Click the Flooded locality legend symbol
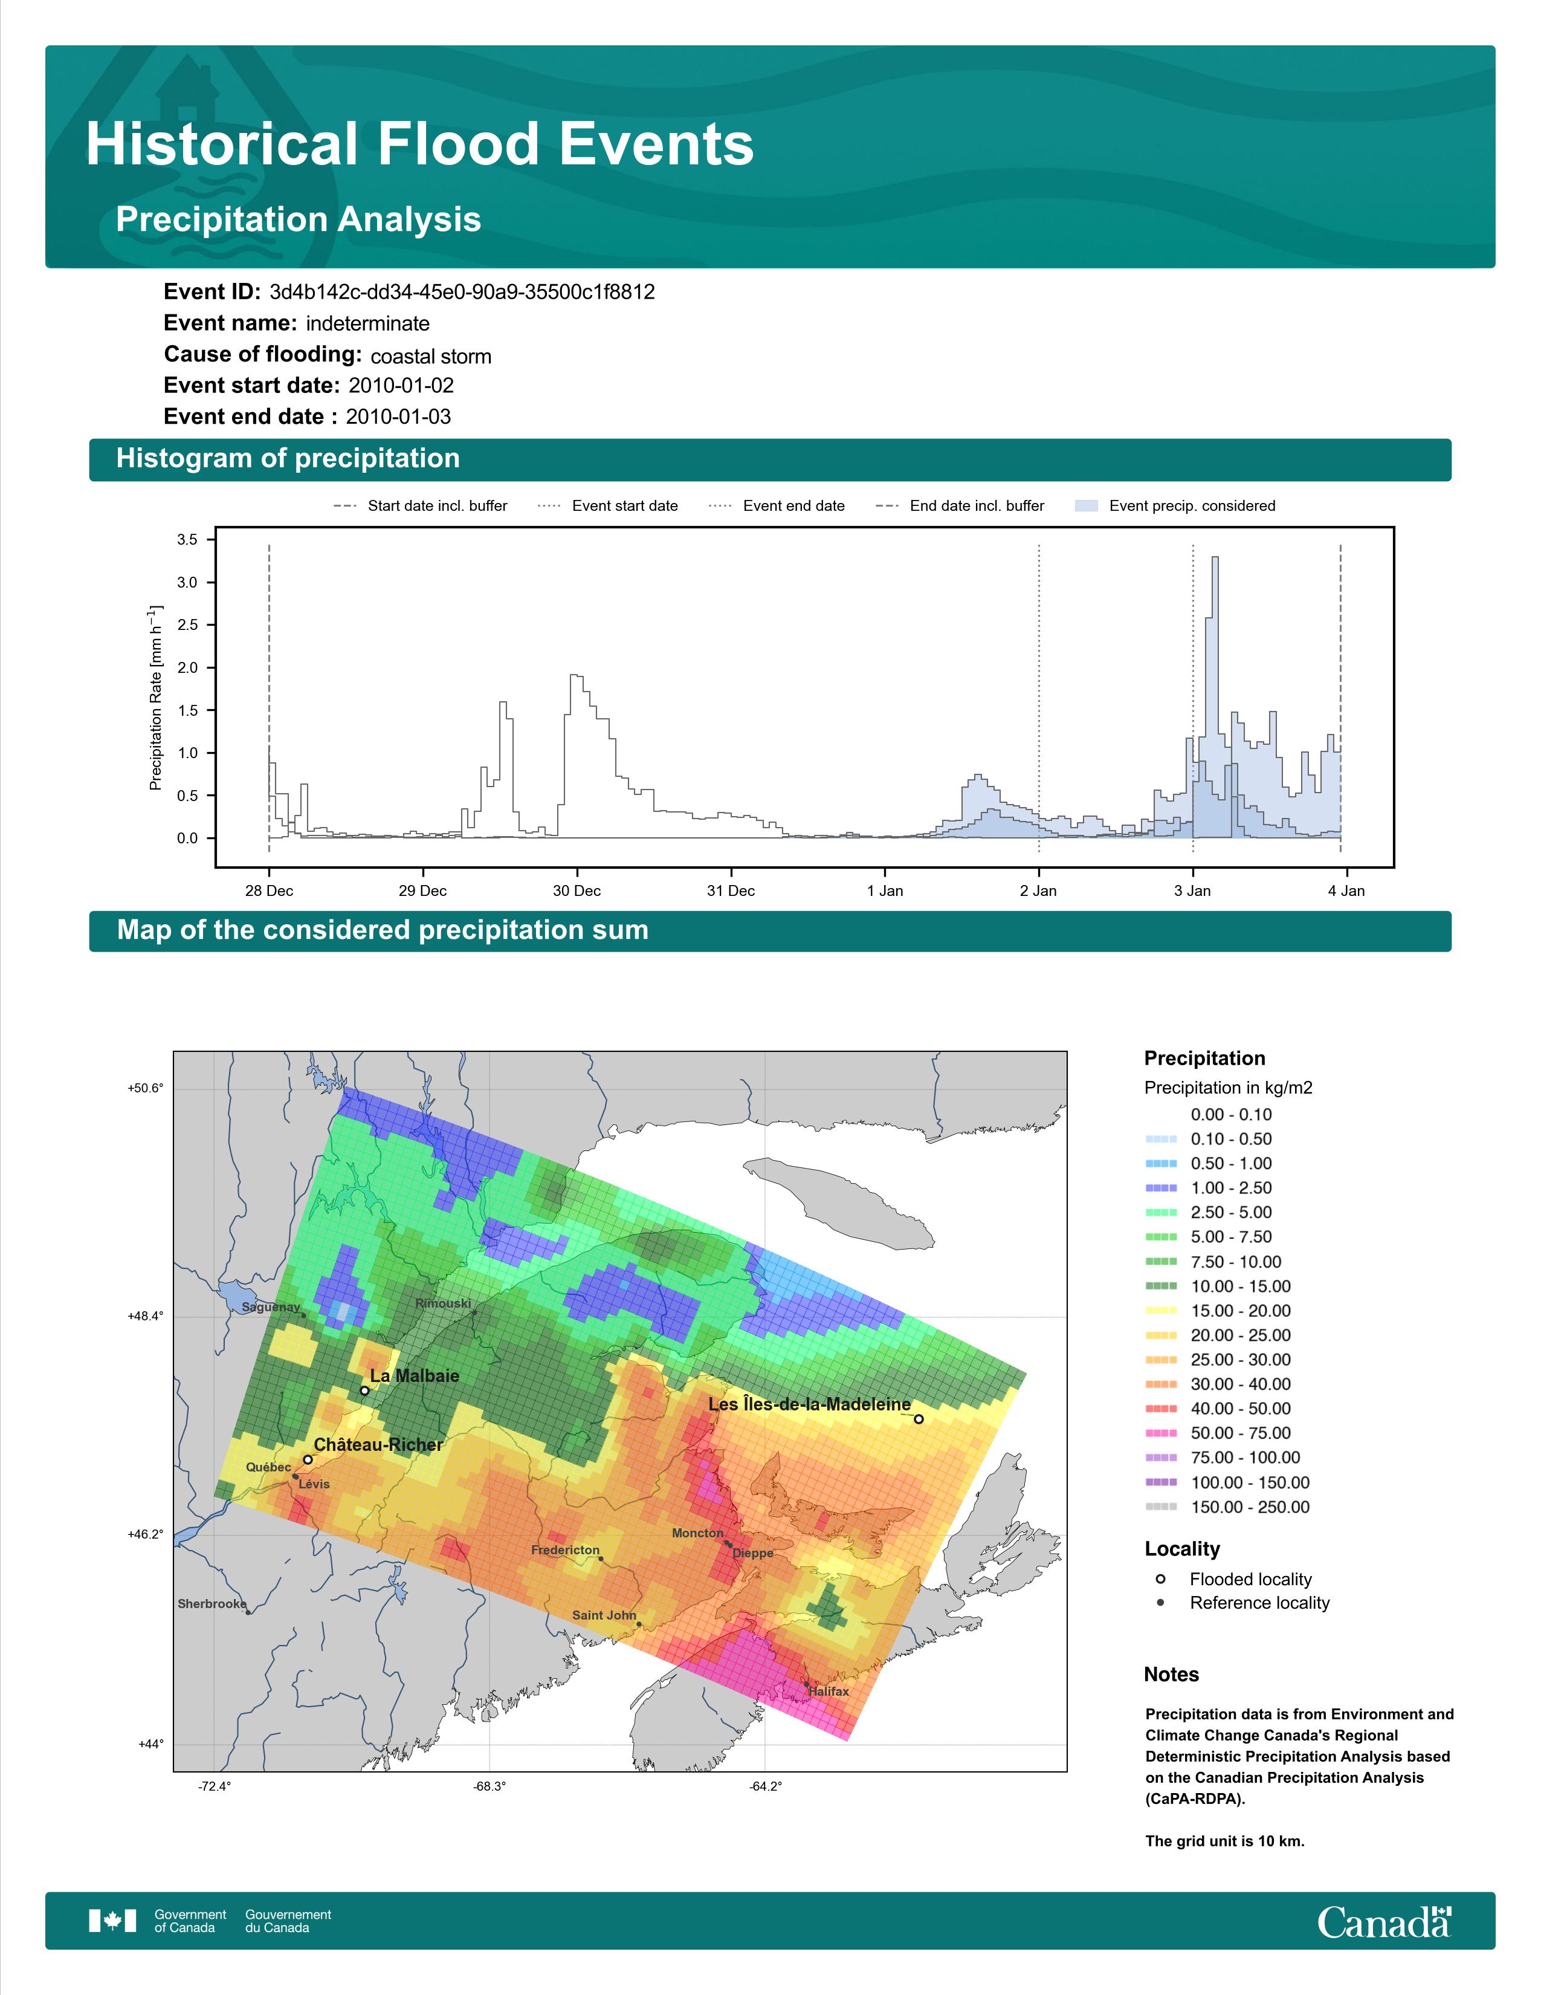The image size is (1541, 1995). click(x=1160, y=1579)
